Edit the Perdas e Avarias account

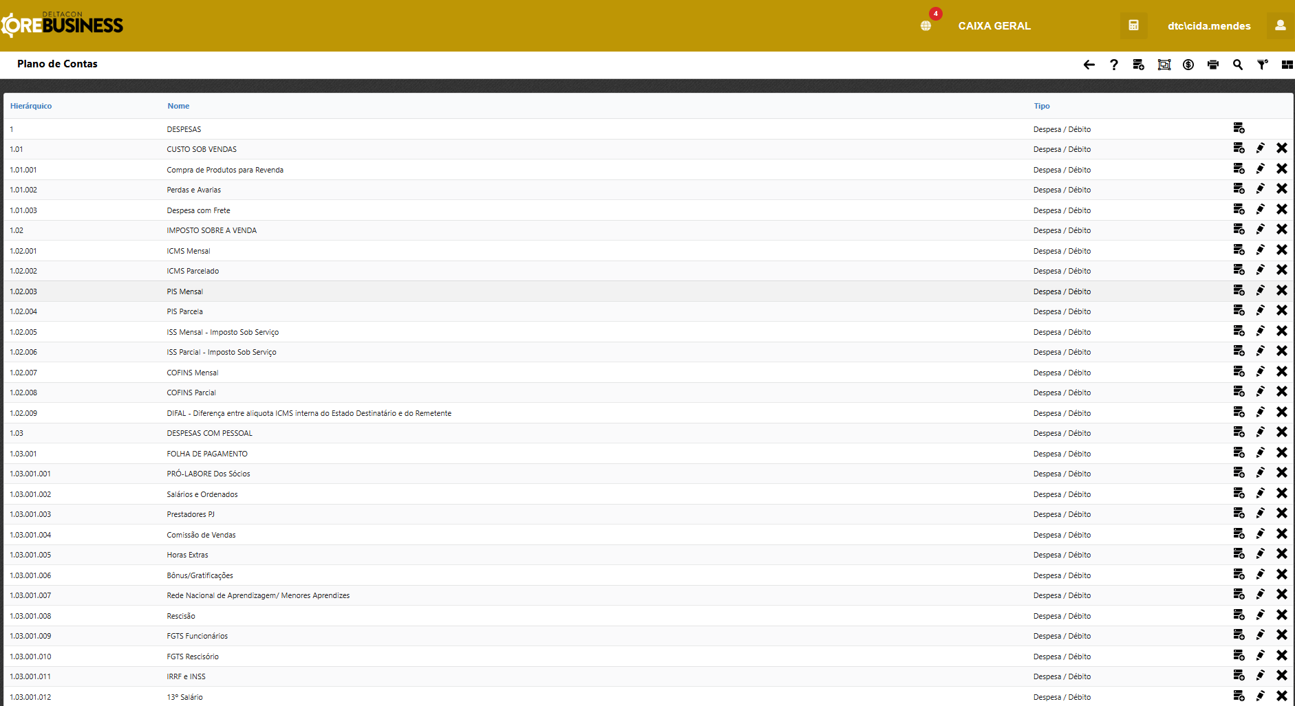(x=1260, y=189)
